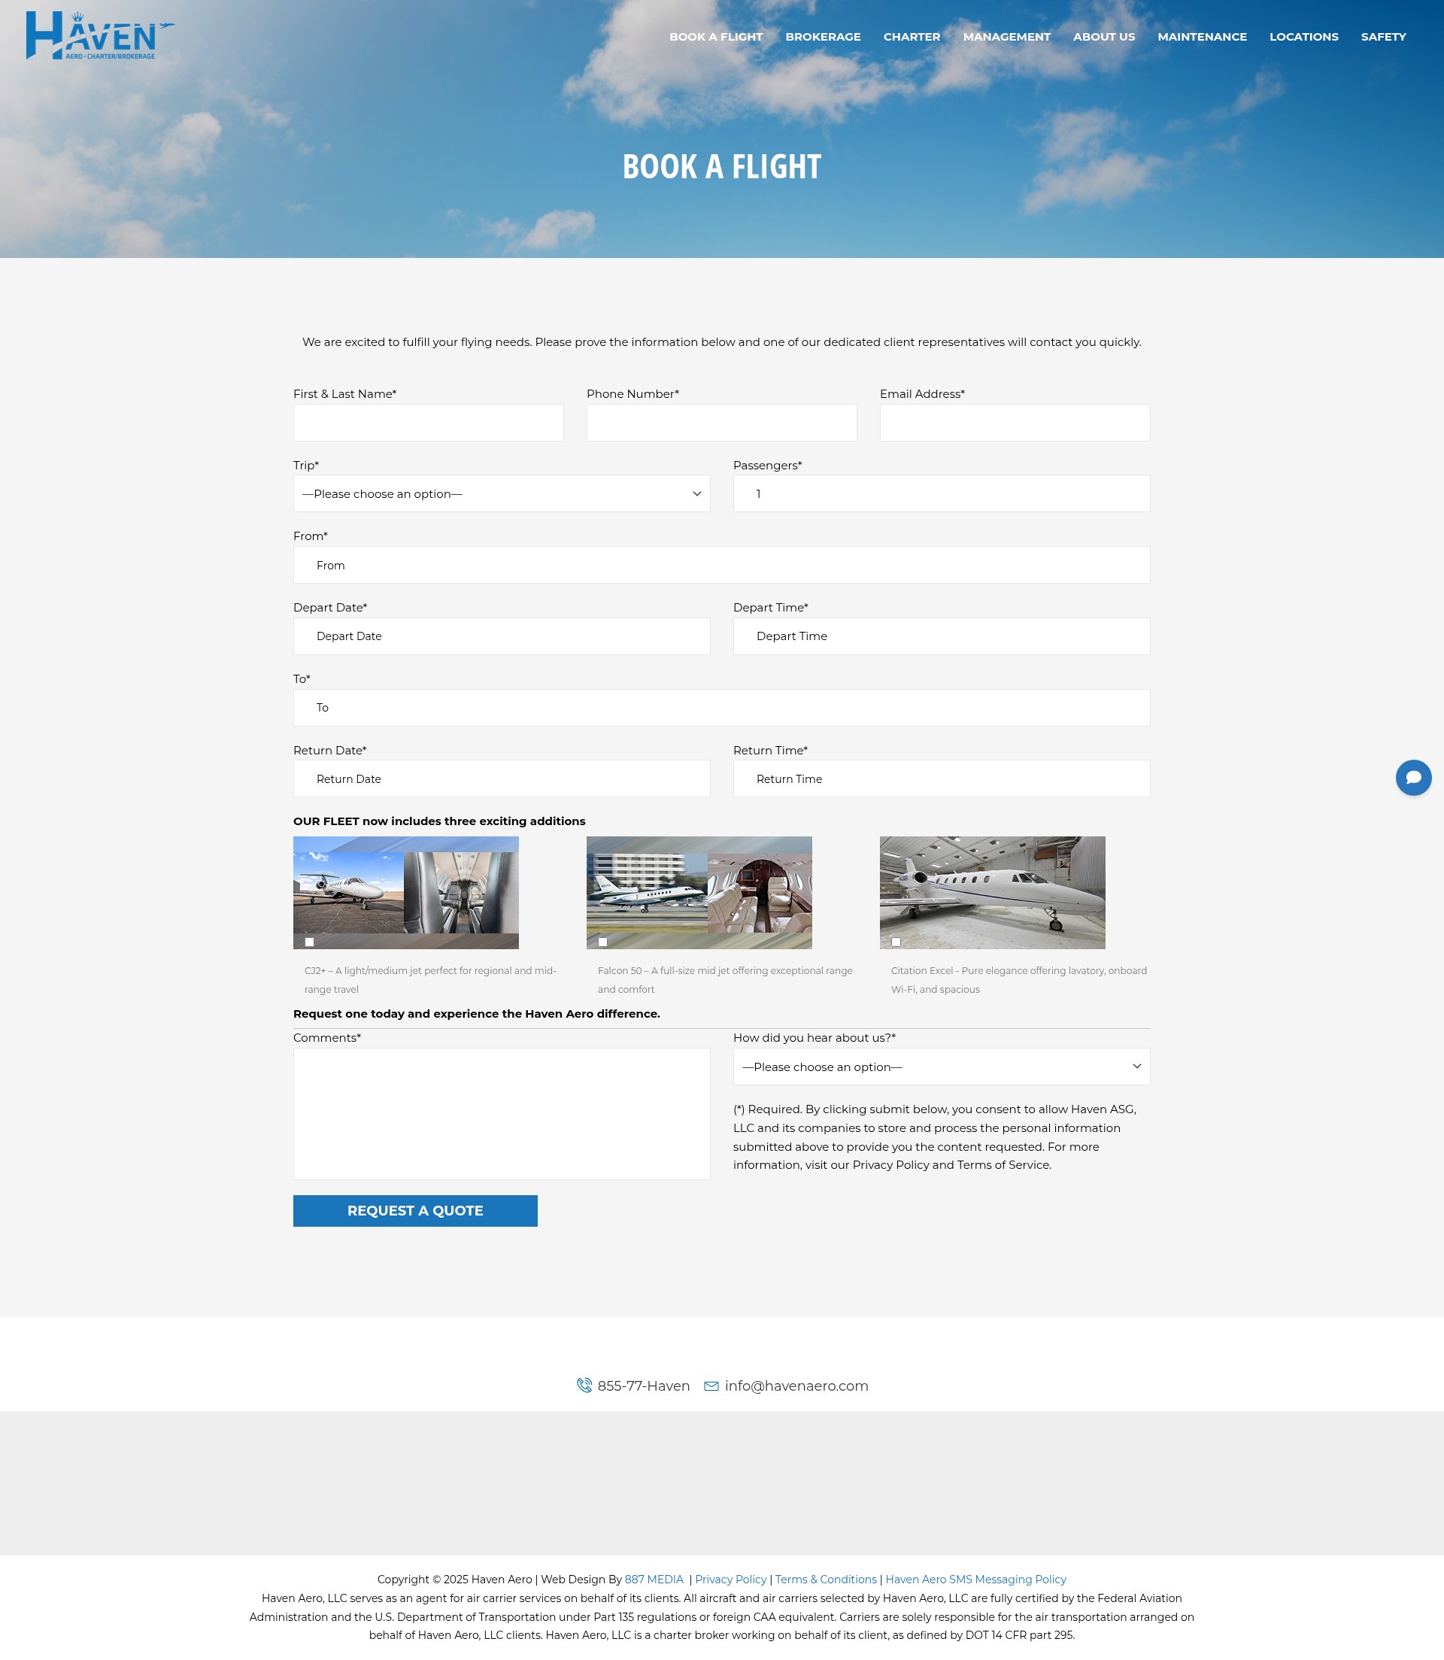
Task: Open the About Us menu item
Action: click(1104, 36)
